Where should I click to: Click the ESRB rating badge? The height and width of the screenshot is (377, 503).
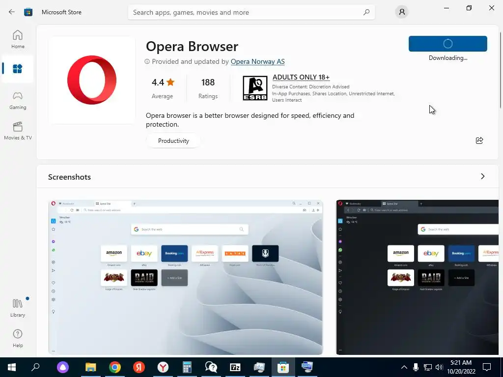click(255, 88)
